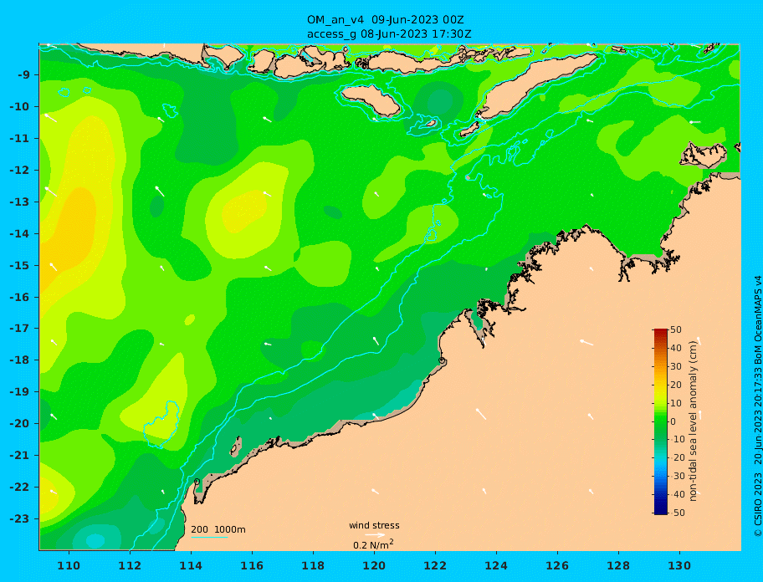
Task: Click the non-tidal sea level anomaly (cm) label
Action: tap(694, 421)
